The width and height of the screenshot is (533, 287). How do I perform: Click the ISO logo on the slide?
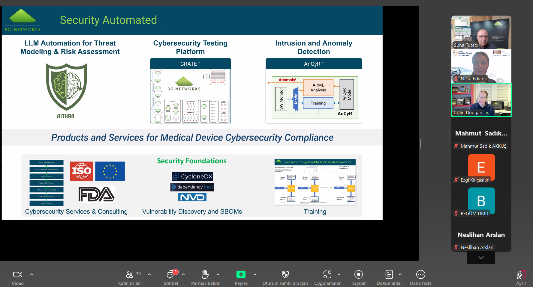pos(81,171)
